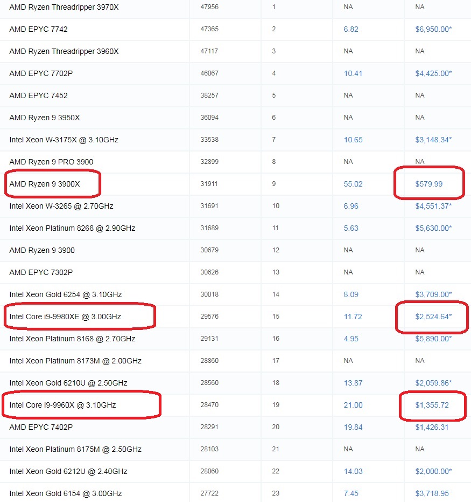Click the 10.65 value link
The height and width of the screenshot is (502, 471).
[x=353, y=140]
